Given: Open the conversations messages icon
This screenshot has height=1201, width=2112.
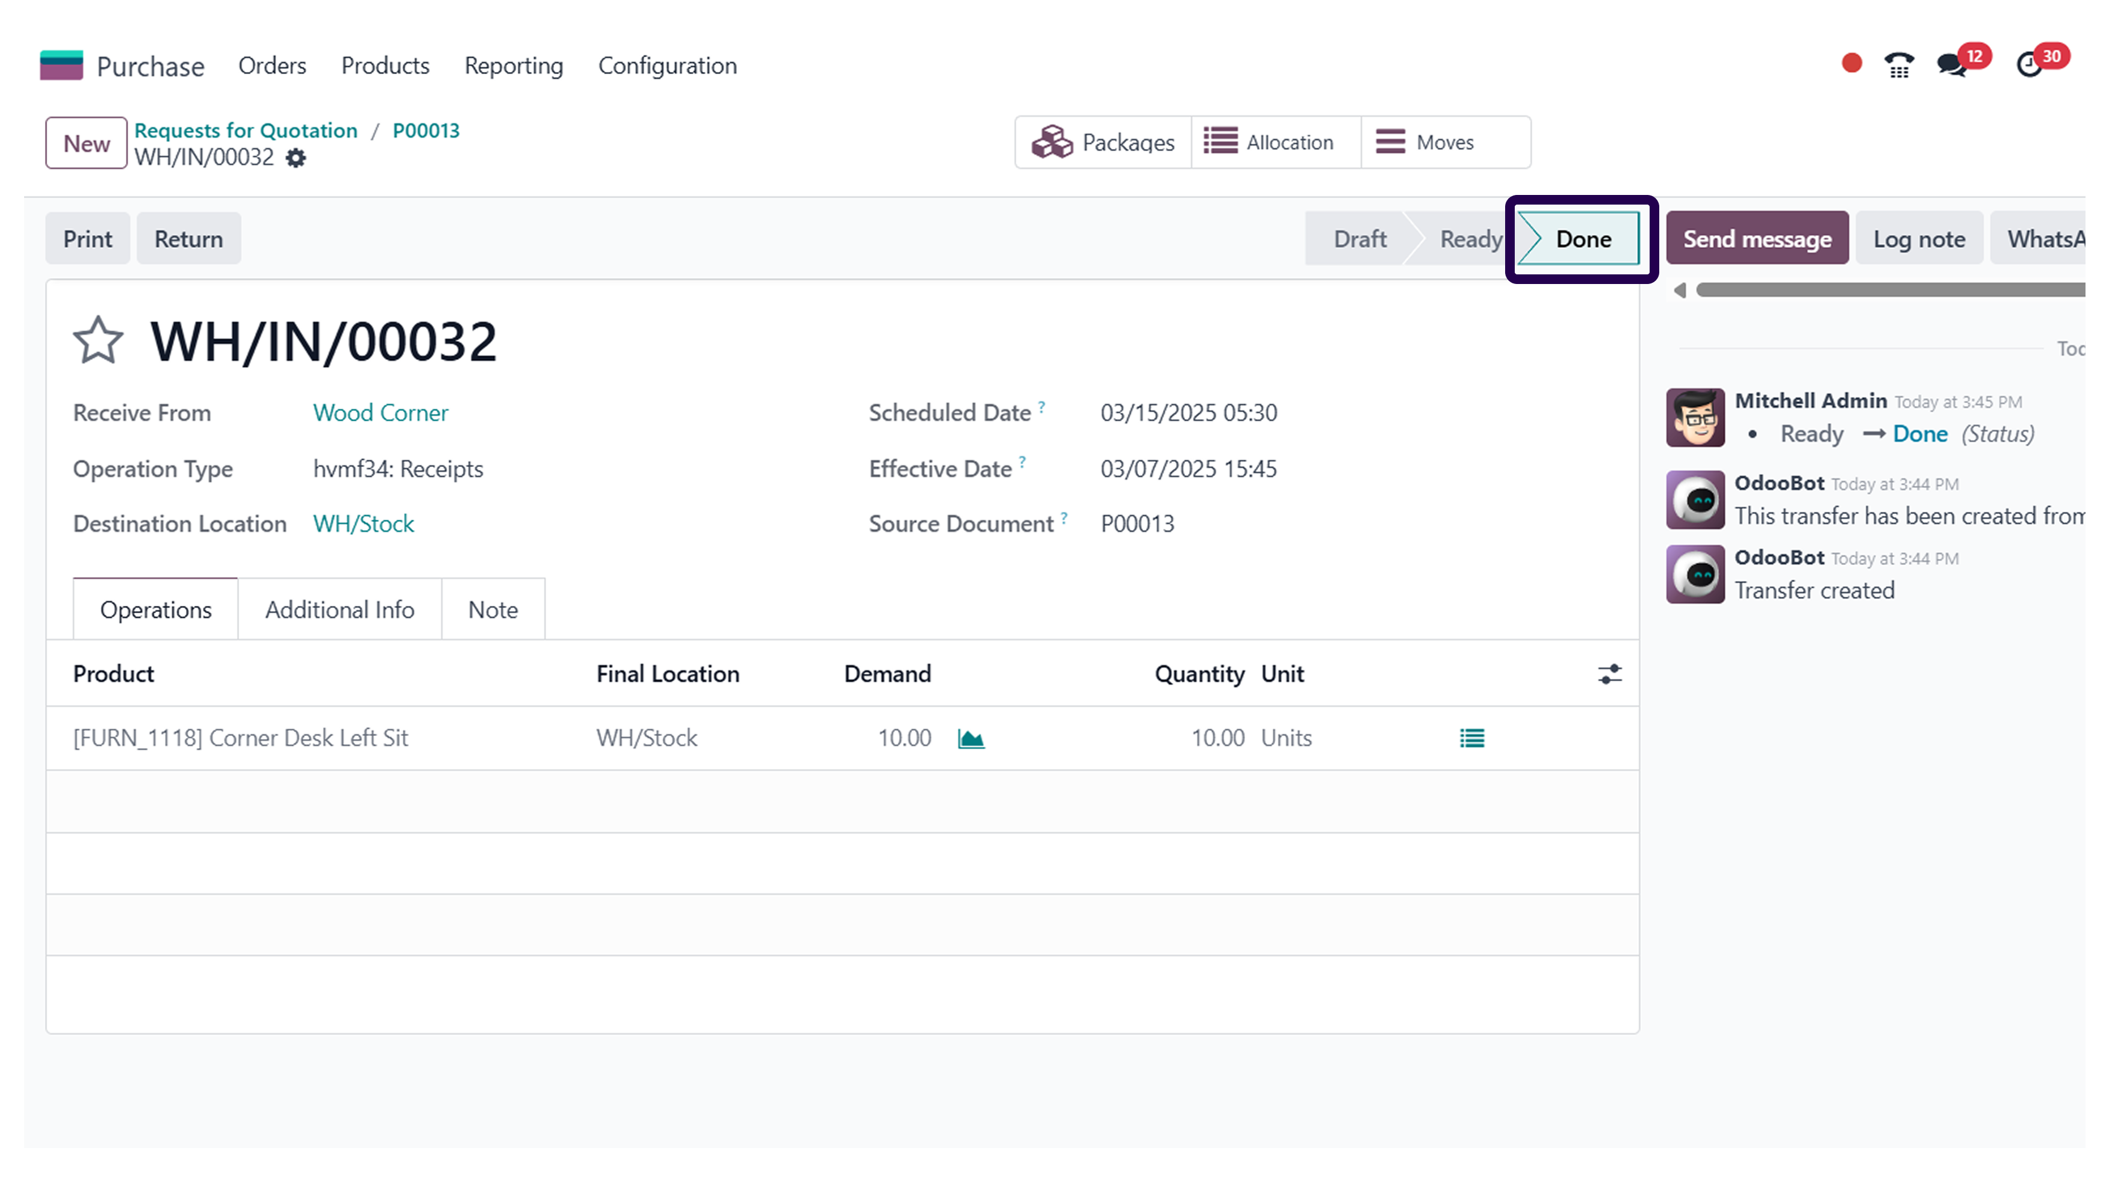Looking at the screenshot, I should click(x=1952, y=64).
